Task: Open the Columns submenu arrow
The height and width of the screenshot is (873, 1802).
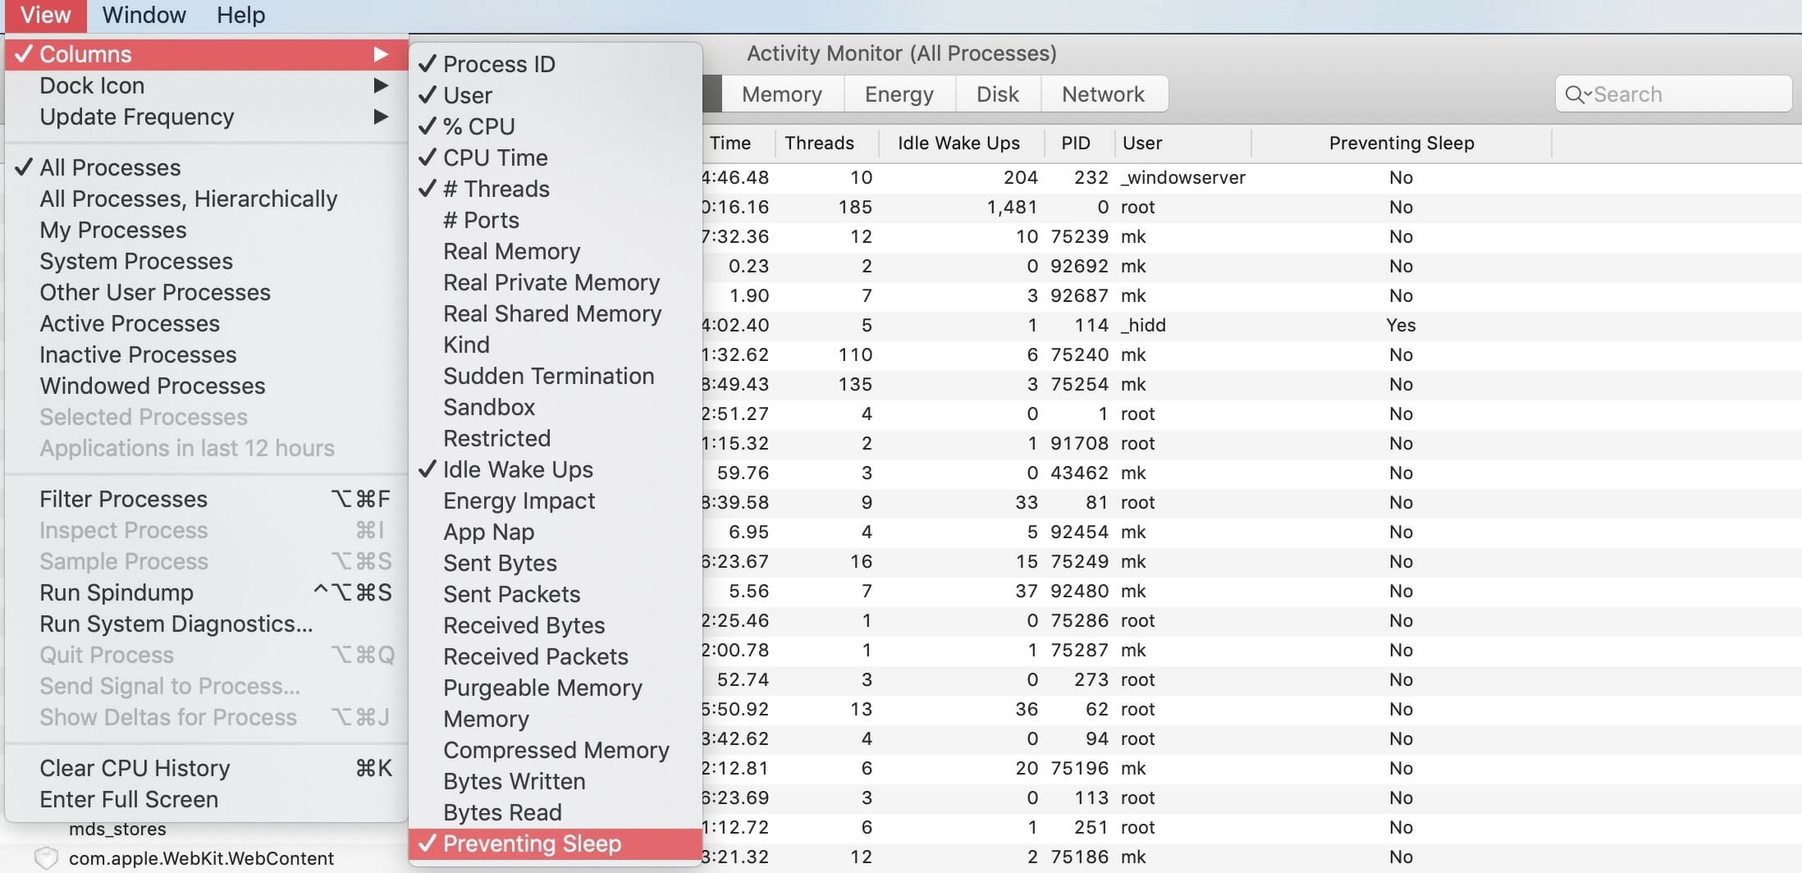Action: pos(380,54)
